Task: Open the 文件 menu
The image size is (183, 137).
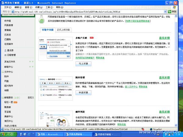Action: (x=8, y=7)
